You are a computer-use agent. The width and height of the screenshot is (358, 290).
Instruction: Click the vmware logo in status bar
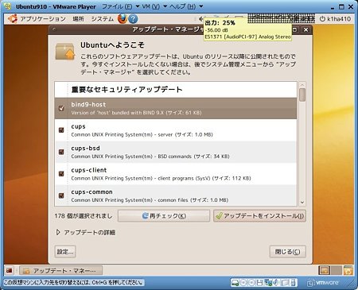[x=323, y=283]
